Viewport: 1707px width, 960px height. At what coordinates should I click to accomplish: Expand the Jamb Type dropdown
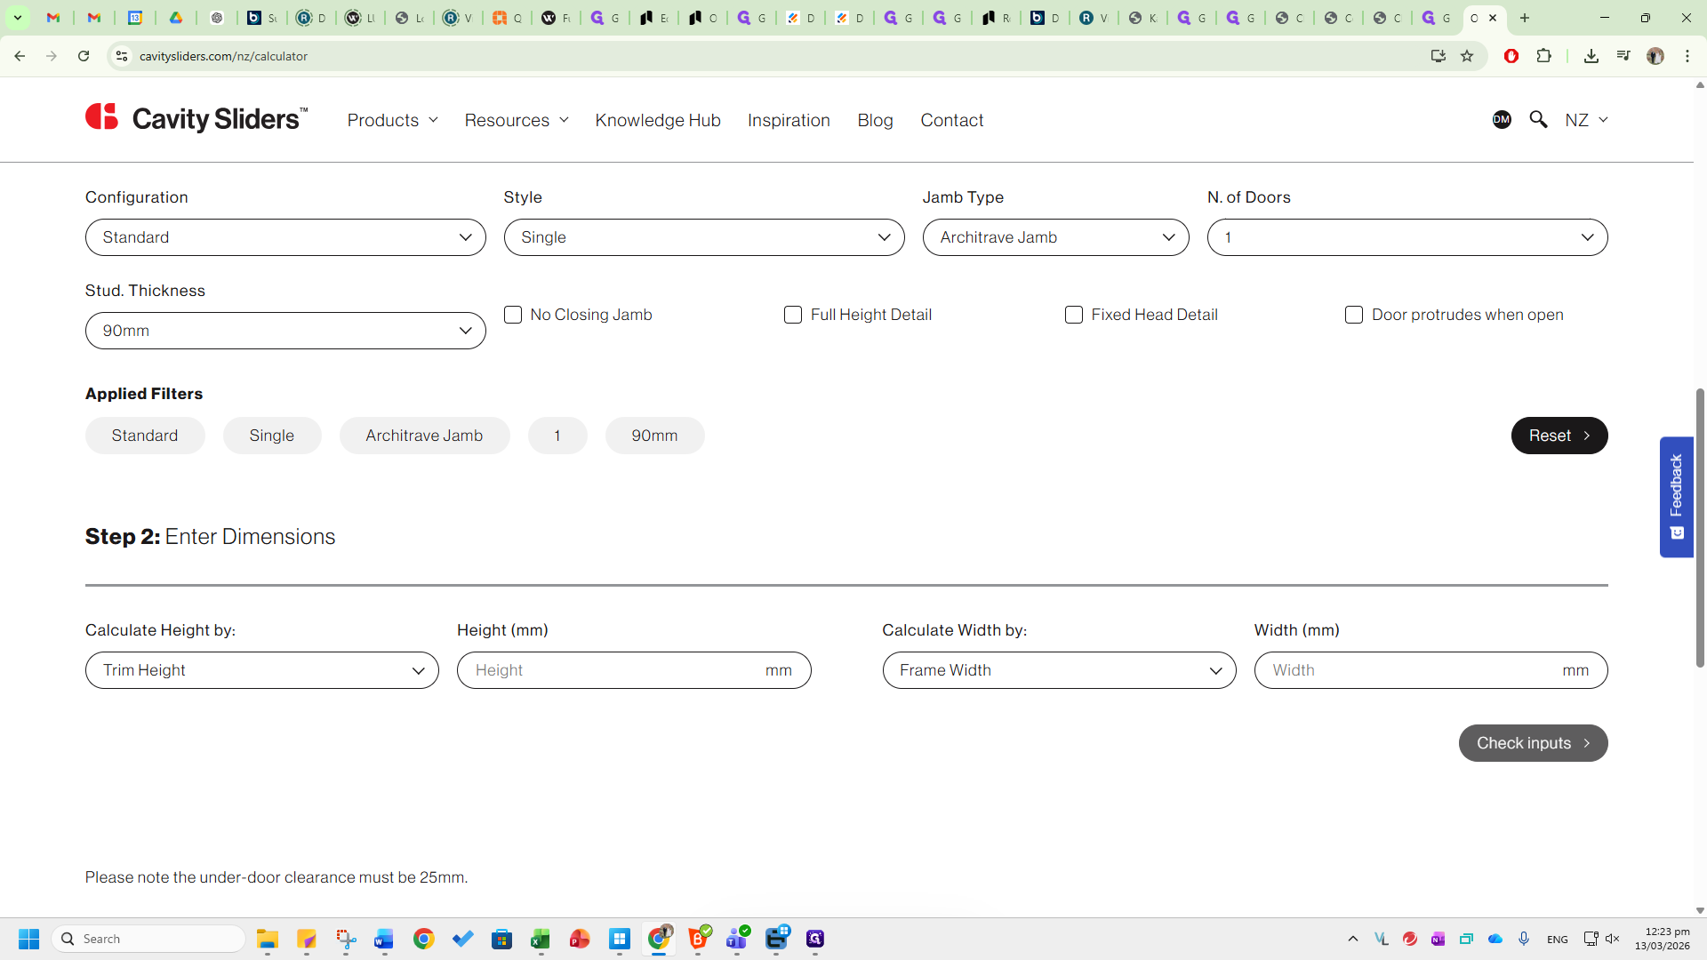pos(1055,237)
